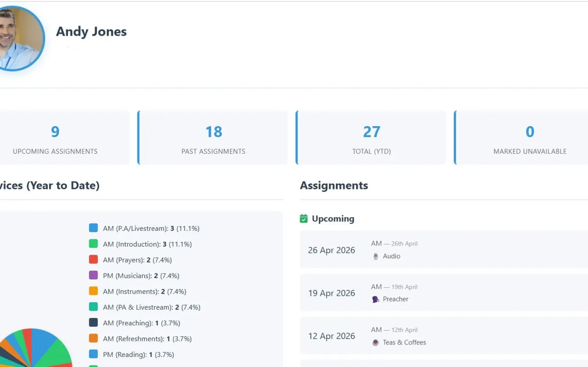Select the Total (YTD) stat card
This screenshot has width=588, height=367.
371,138
